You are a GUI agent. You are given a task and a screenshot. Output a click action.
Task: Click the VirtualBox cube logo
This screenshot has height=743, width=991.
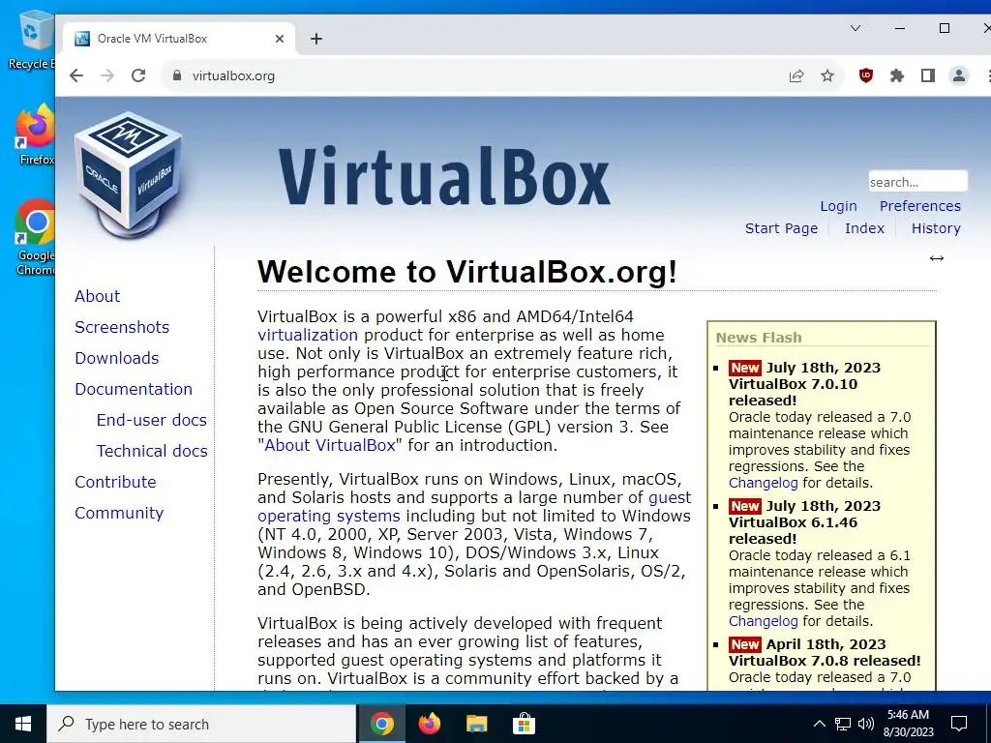point(129,175)
